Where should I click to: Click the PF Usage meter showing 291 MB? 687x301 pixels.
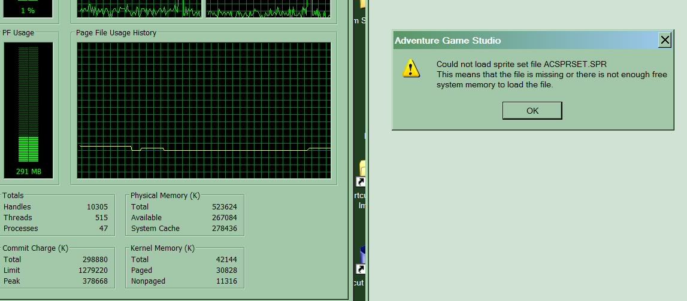(29, 110)
